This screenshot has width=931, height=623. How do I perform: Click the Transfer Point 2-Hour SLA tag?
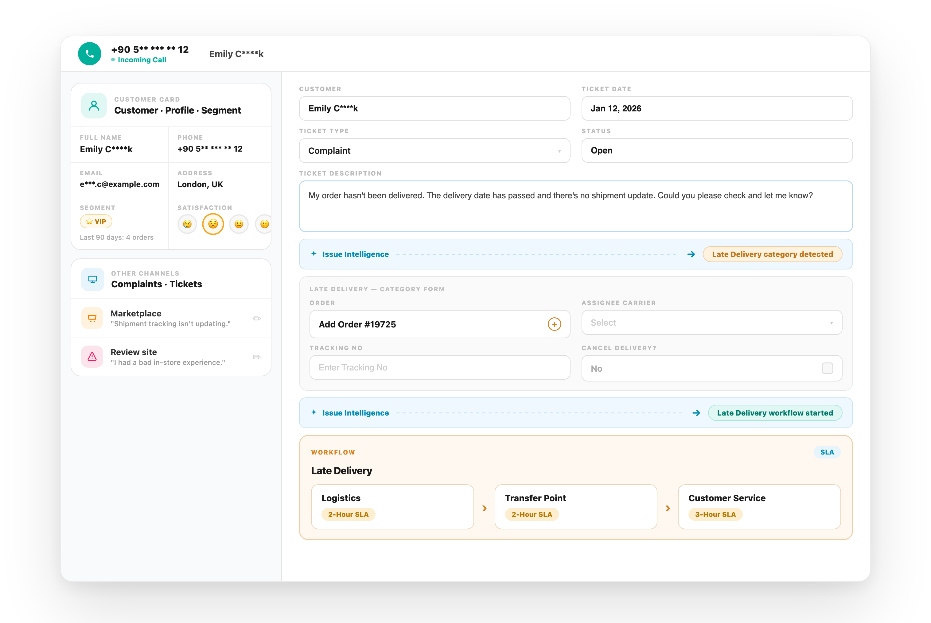click(532, 514)
